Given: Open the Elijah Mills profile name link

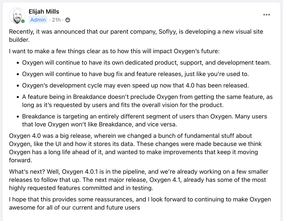Looking at the screenshot, I should pyautogui.click(x=44, y=12).
